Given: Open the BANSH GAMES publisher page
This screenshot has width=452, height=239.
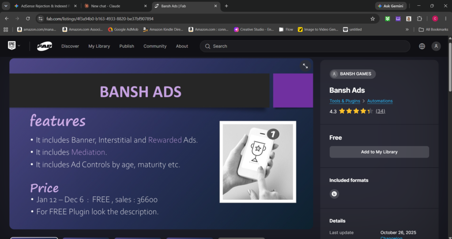Looking at the screenshot, I should click(x=353, y=74).
